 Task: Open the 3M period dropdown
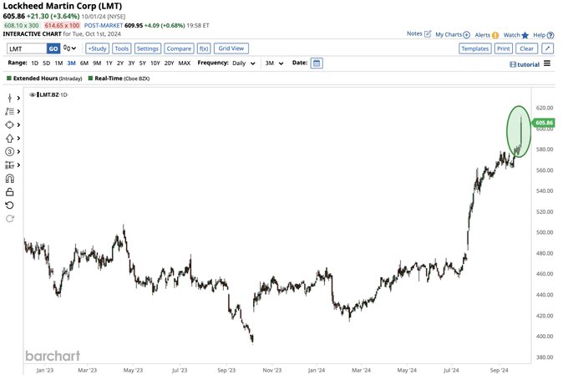click(x=274, y=63)
